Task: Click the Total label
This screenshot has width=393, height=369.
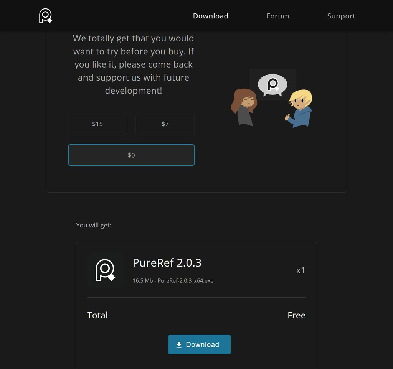Action: tap(97, 315)
